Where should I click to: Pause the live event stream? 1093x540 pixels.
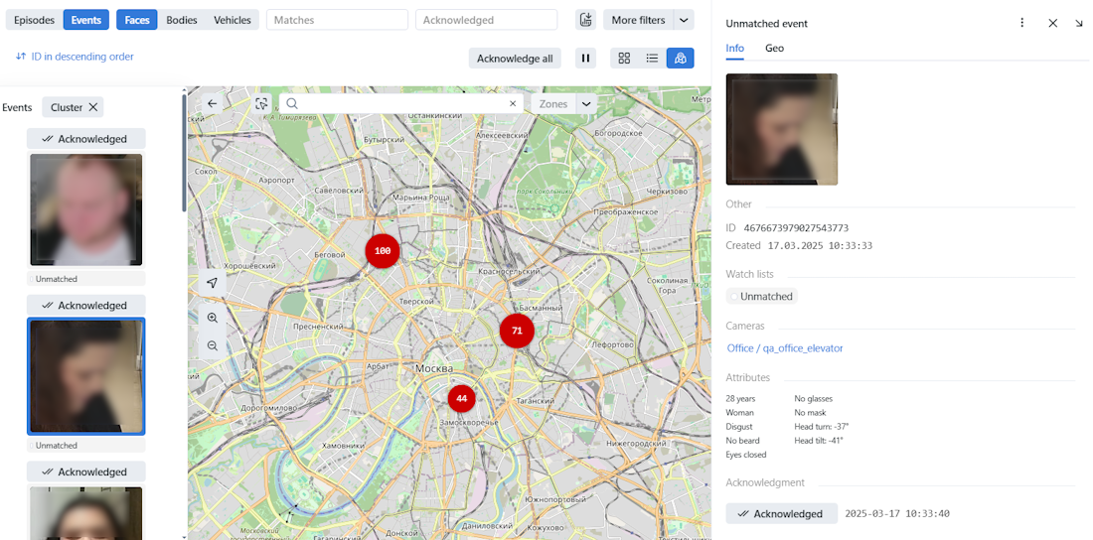586,59
